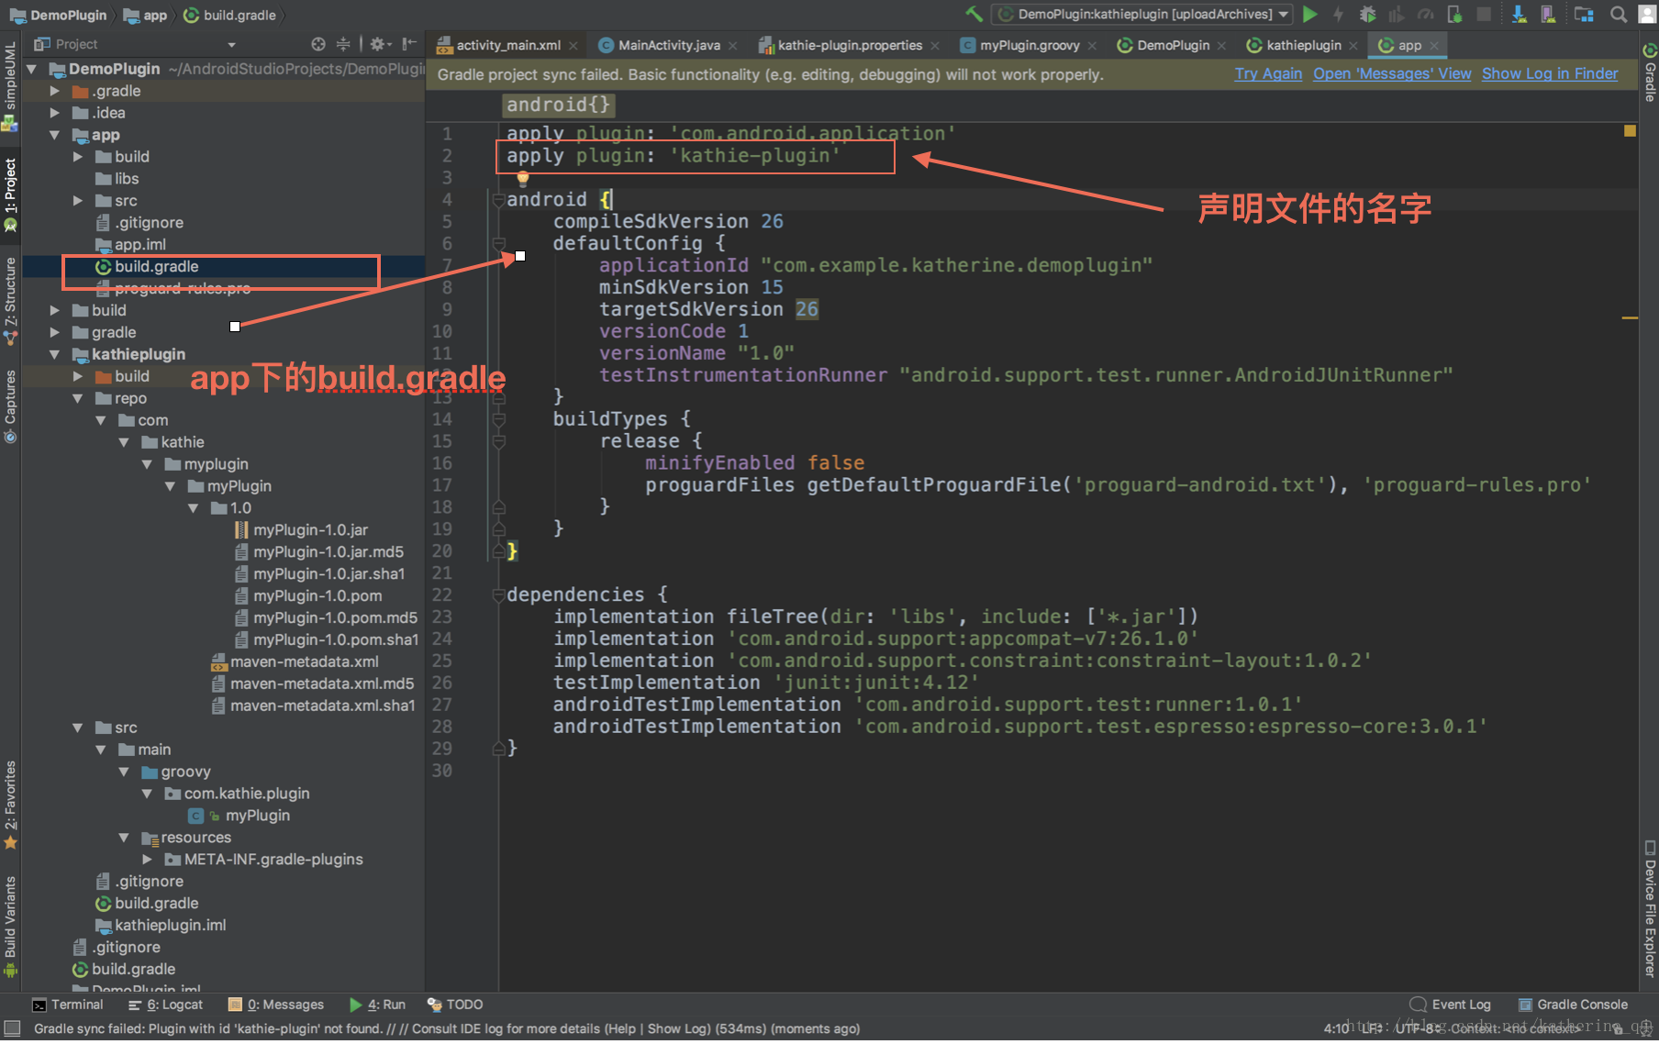Expand the .idea folder
Image resolution: width=1659 pixels, height=1044 pixels.
click(x=55, y=113)
